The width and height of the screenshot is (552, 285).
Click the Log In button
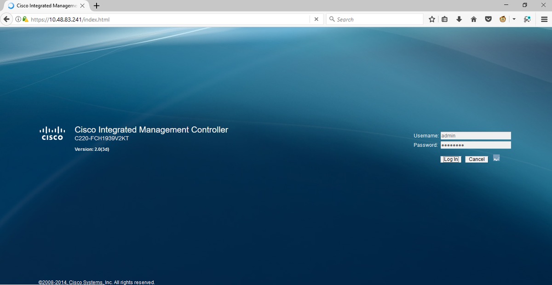click(x=451, y=160)
